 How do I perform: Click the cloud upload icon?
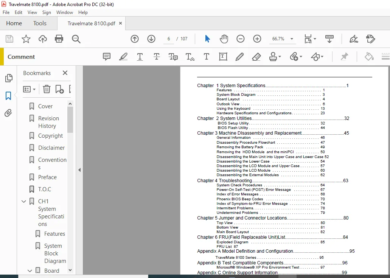click(42, 39)
